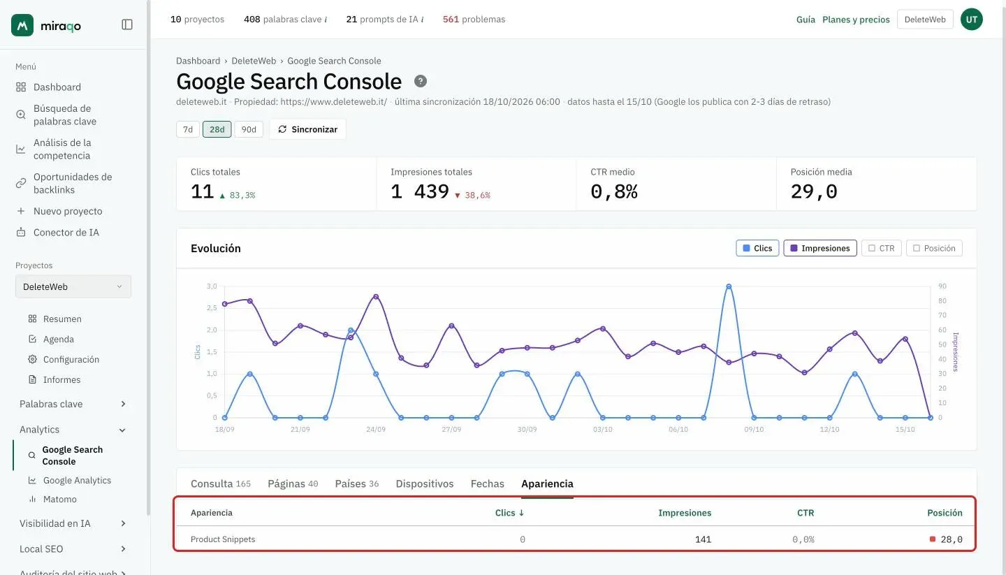Screen dimensions: 1006x575
Task: Select the 90d date range
Action: 249,129
